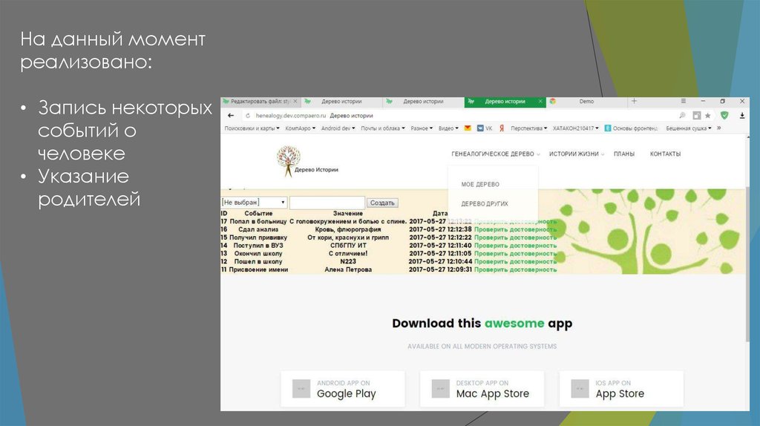Open the iOS App Store download button
The image size is (760, 426).
pyautogui.click(x=621, y=389)
